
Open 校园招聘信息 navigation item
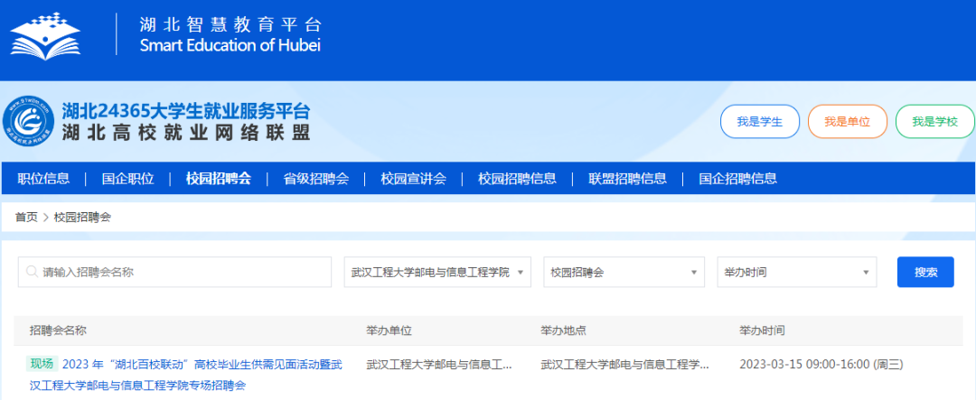click(x=517, y=179)
